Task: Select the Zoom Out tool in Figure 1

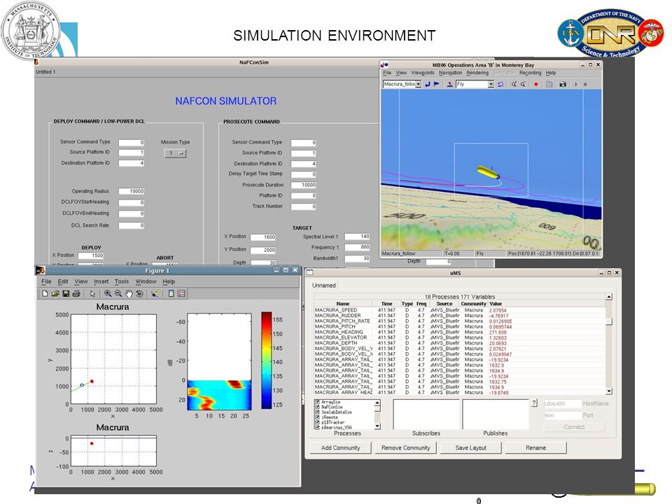Action: 118,294
